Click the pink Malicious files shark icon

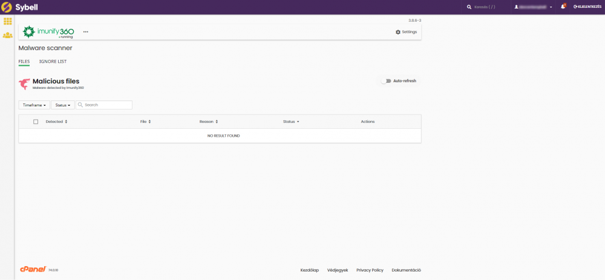pyautogui.click(x=24, y=83)
